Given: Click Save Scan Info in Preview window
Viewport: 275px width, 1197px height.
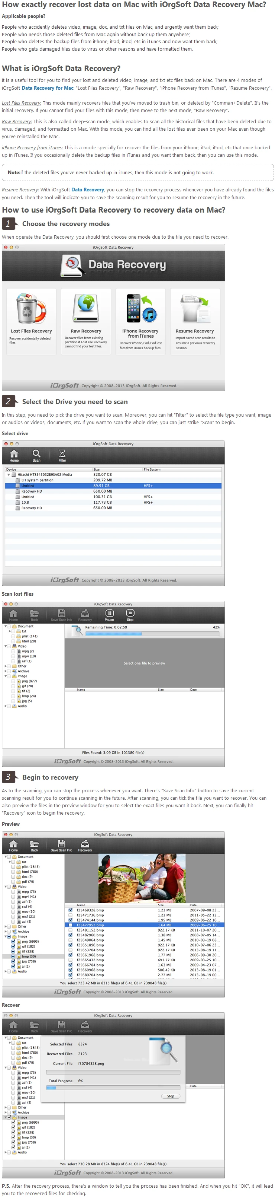Looking at the screenshot, I should click(61, 845).
